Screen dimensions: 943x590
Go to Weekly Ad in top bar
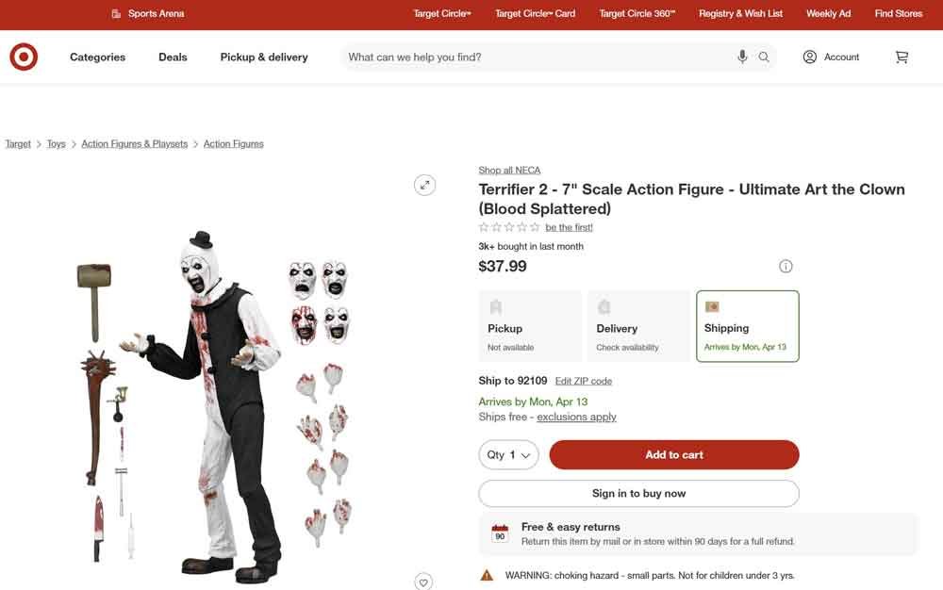pyautogui.click(x=828, y=14)
